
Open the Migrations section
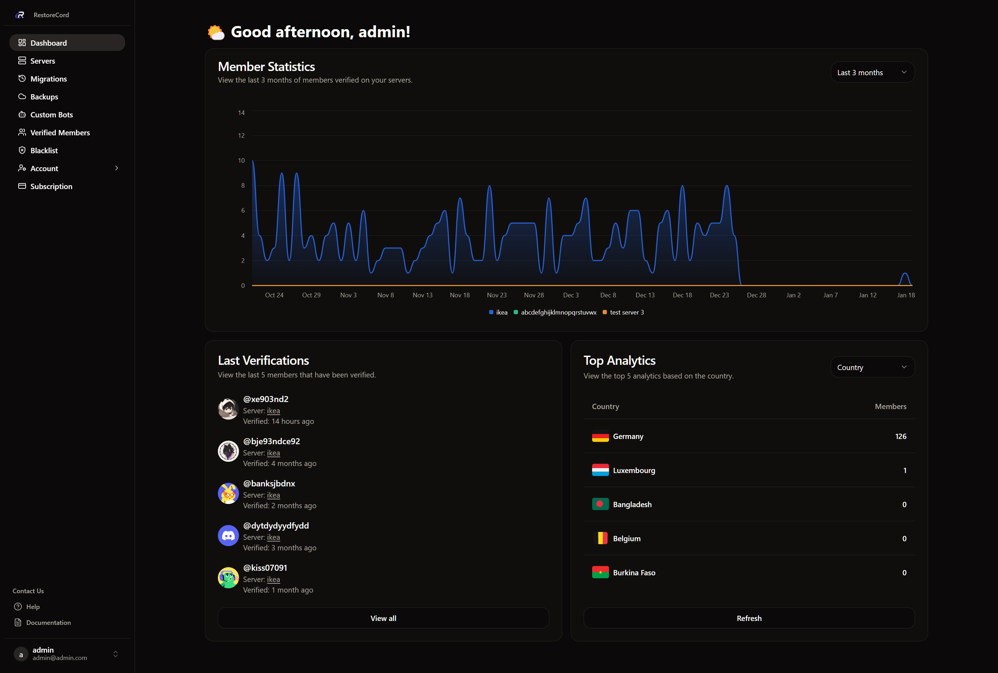coord(67,78)
